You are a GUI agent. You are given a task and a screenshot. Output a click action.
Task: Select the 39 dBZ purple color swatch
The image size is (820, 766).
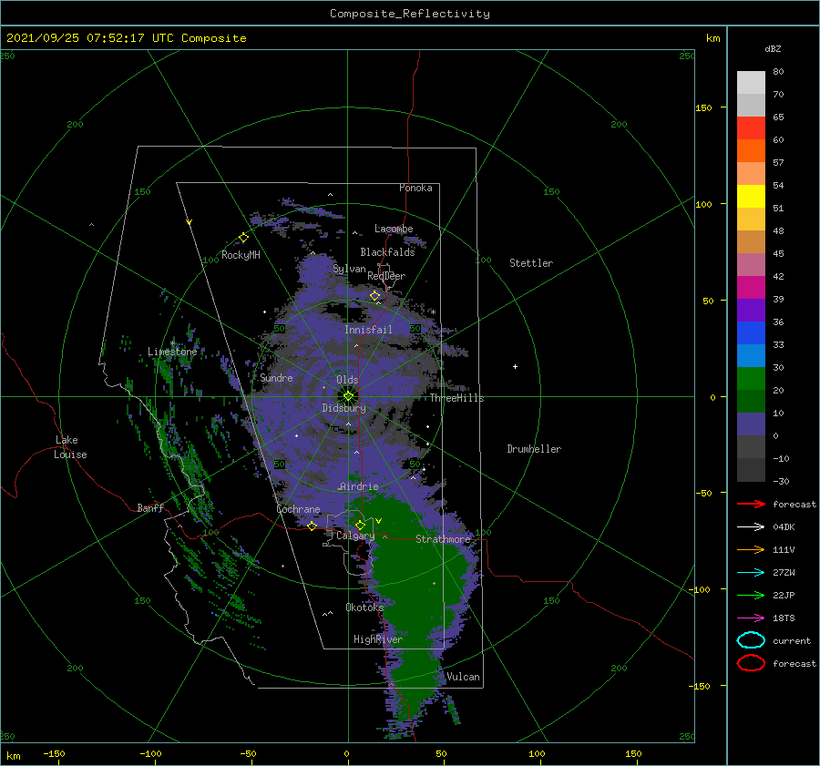(x=751, y=310)
